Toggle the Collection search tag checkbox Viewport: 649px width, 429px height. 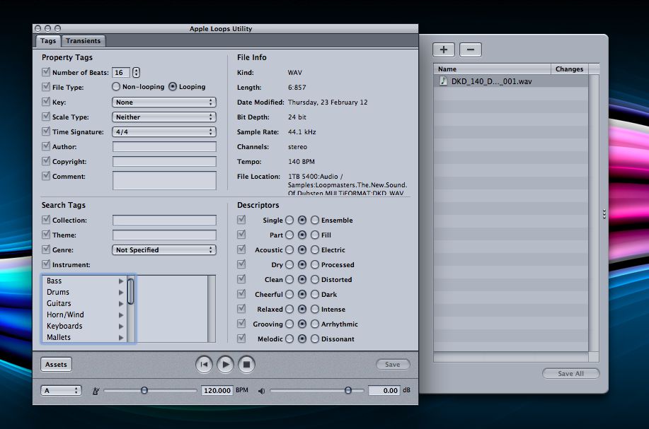pyautogui.click(x=46, y=220)
